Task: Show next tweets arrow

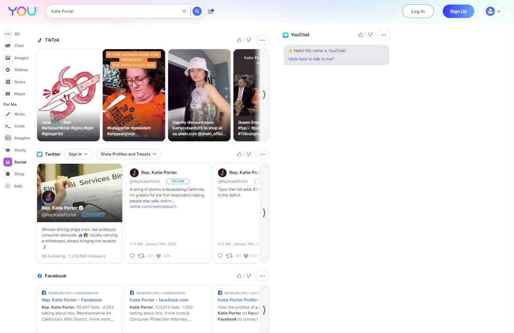Action: click(x=264, y=213)
